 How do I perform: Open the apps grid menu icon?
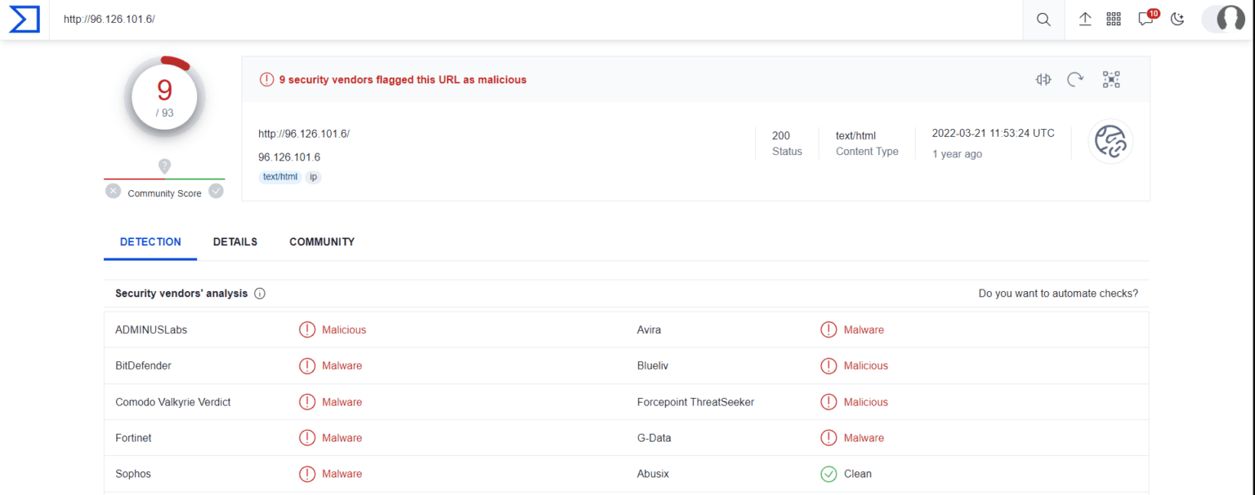1114,20
